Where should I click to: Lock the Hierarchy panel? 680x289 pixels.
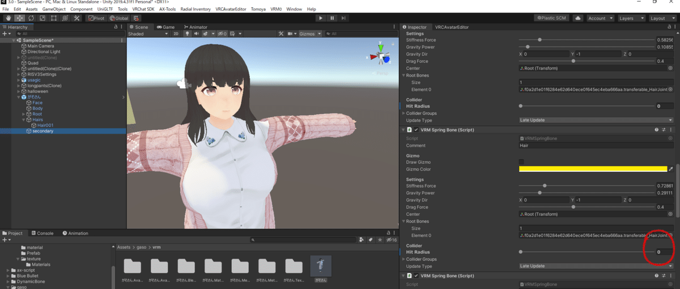click(116, 27)
